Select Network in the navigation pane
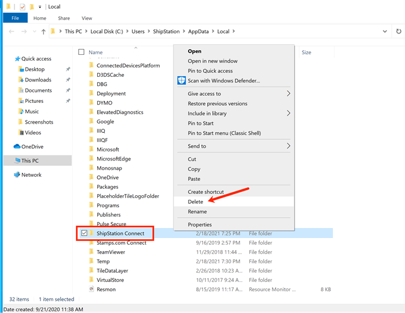Image resolution: width=405 pixels, height=313 pixels. pos(31,175)
